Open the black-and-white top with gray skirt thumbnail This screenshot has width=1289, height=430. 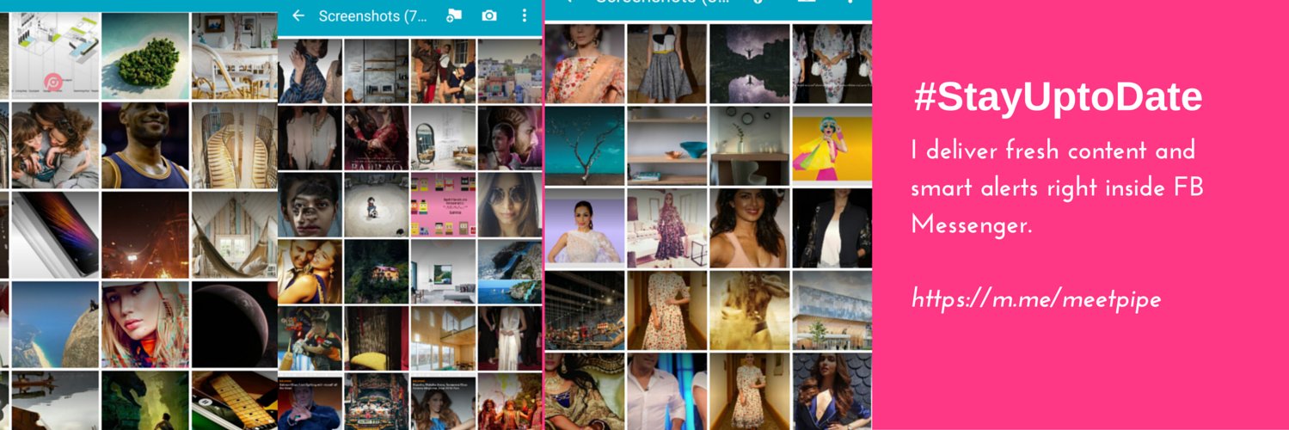click(666, 64)
